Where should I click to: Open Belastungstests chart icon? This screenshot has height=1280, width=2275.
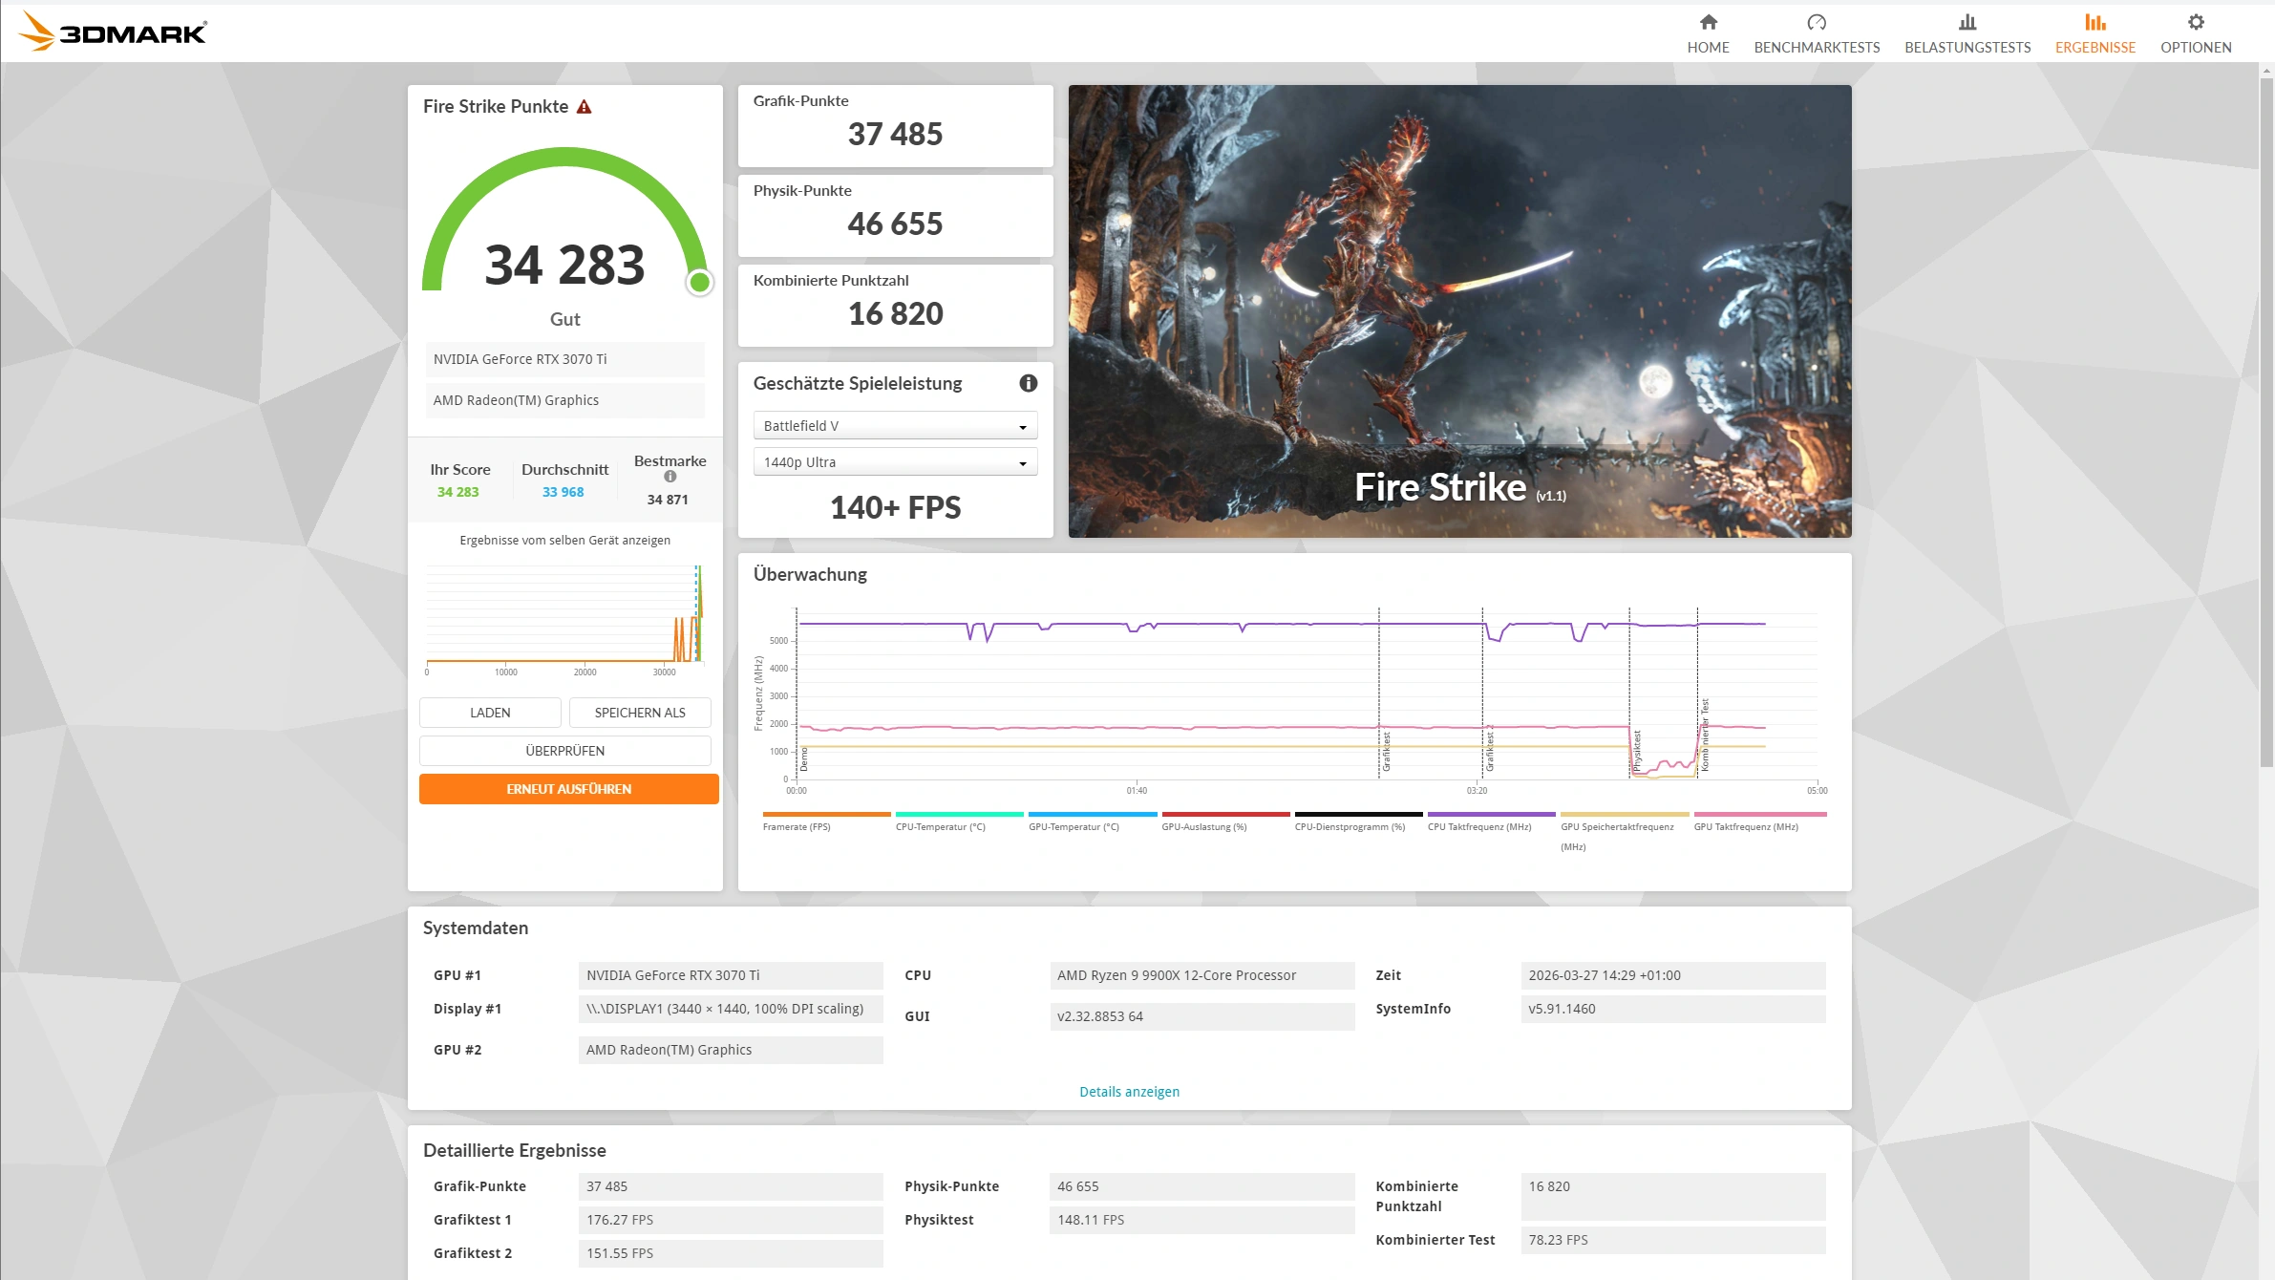coord(1967,22)
